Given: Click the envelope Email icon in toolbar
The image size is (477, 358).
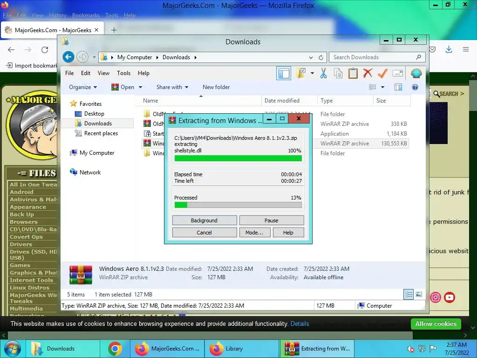Looking at the screenshot, I should click(x=398, y=73).
